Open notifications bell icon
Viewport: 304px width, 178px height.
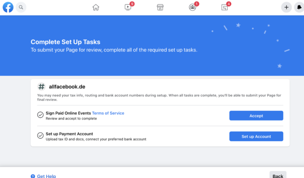click(299, 7)
